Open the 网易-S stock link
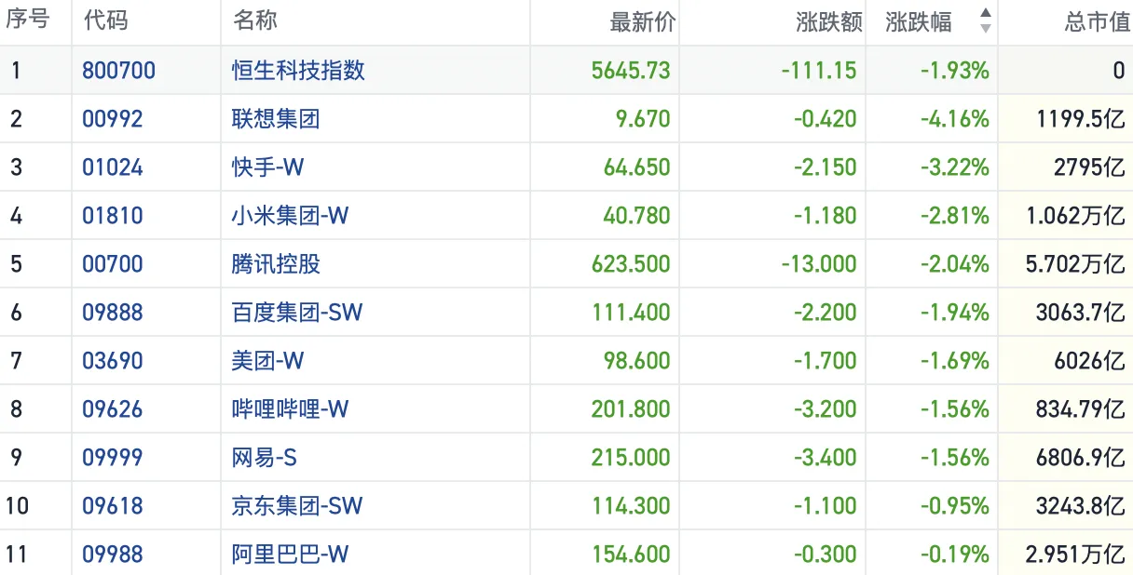This screenshot has height=575, width=1133. (x=265, y=457)
